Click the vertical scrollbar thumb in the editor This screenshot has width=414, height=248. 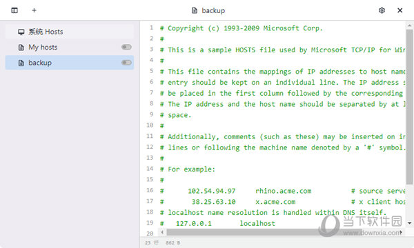[x=409, y=107]
